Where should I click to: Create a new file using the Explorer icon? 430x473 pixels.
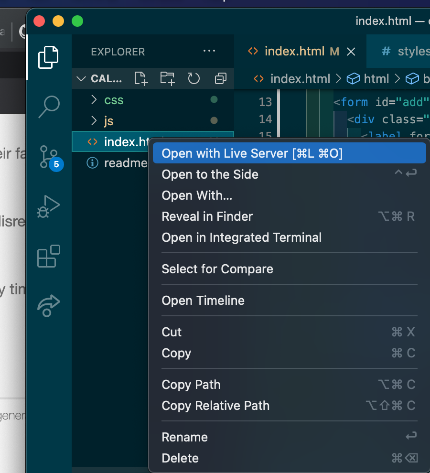pyautogui.click(x=140, y=78)
